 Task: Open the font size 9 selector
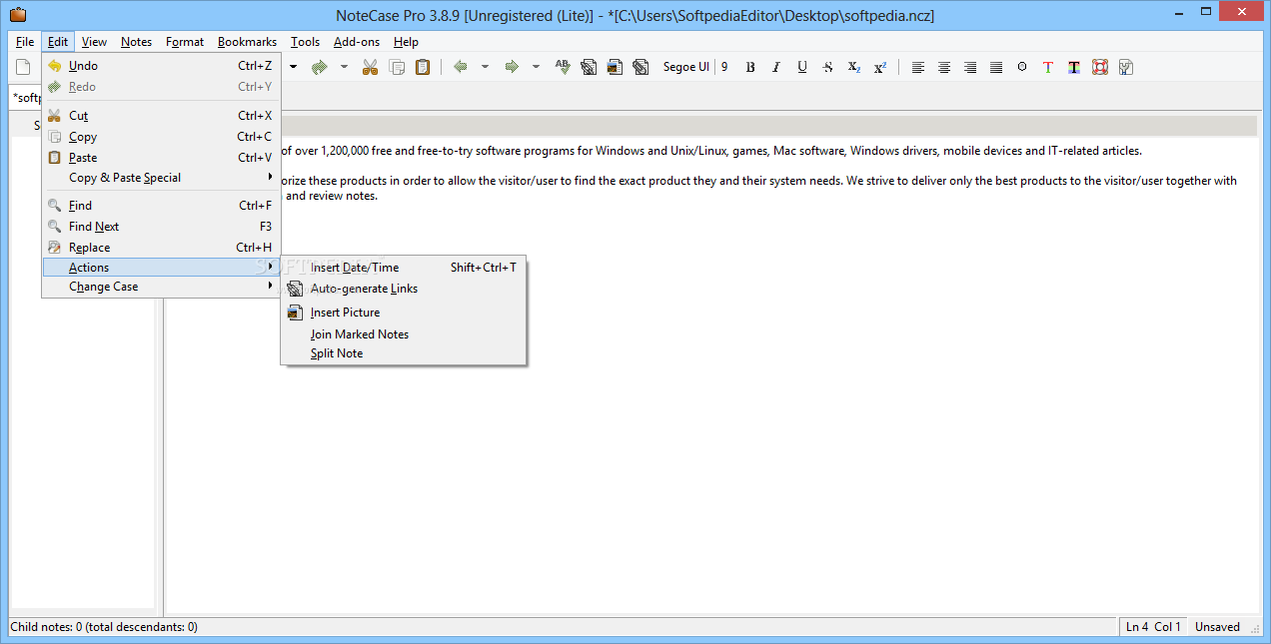pyautogui.click(x=724, y=67)
